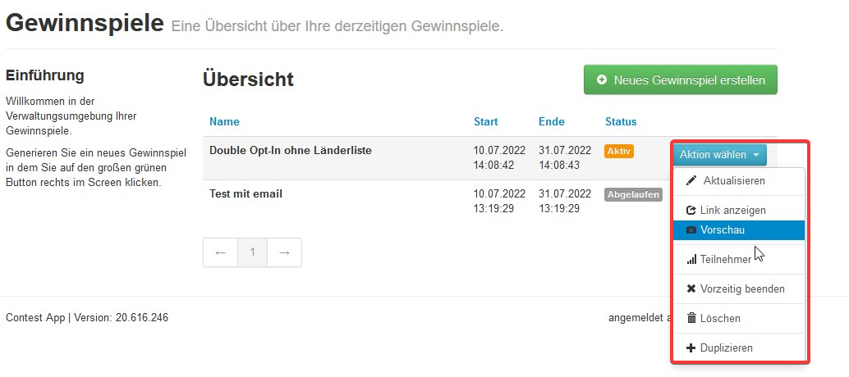This screenshot has height=377, width=849.
Task: Click the plus icon beside Duplizieren
Action: point(691,348)
